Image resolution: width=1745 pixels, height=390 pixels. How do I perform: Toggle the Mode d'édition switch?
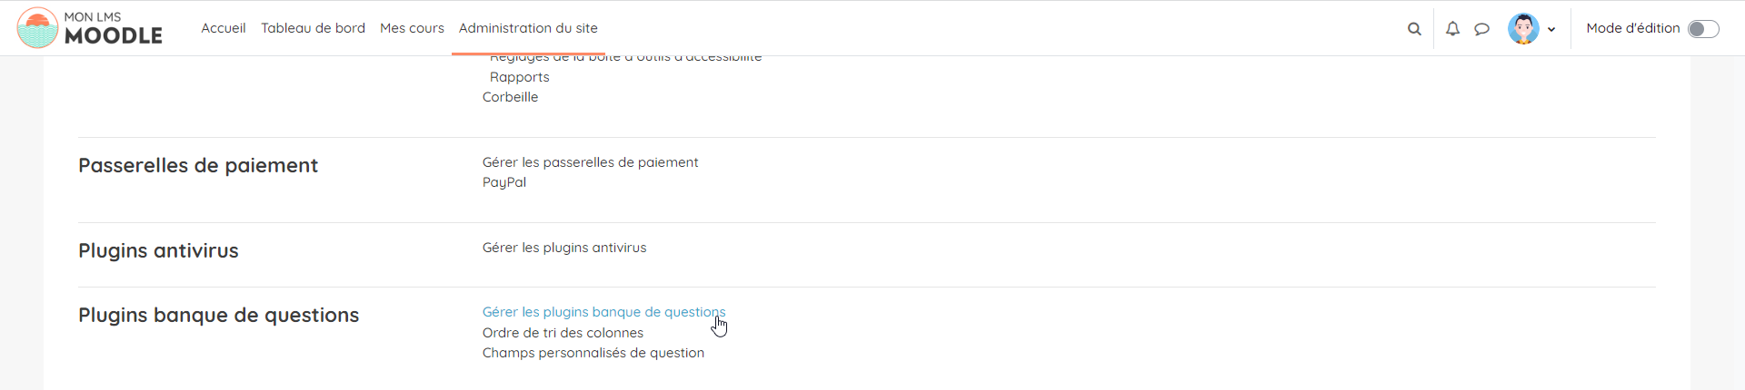tap(1702, 29)
